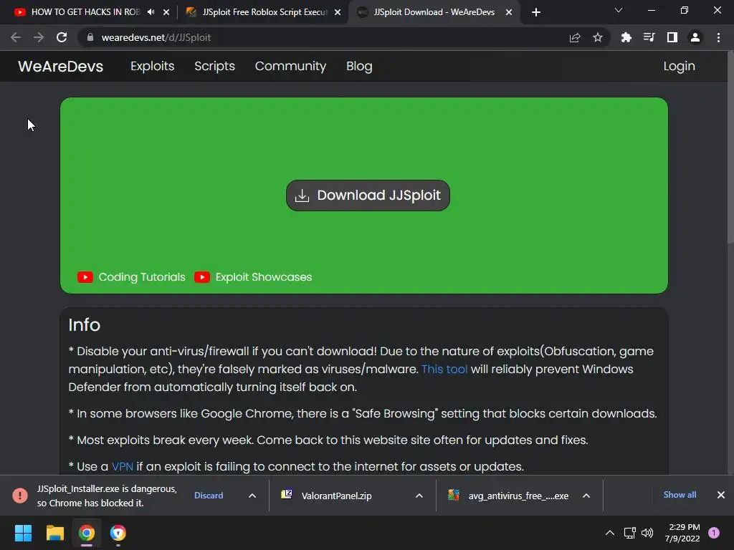Image resolution: width=734 pixels, height=550 pixels.
Task: Bookmark this page with the star icon
Action: [598, 37]
